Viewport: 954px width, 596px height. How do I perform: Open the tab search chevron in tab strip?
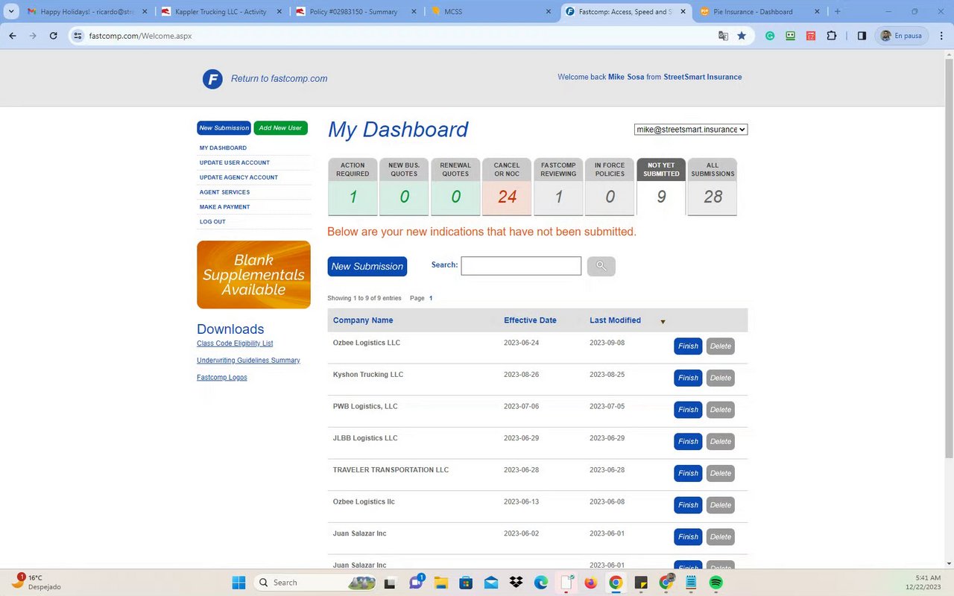pos(11,12)
